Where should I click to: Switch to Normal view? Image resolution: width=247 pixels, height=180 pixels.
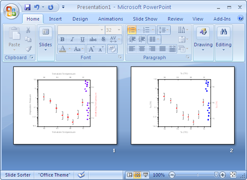click(130, 175)
